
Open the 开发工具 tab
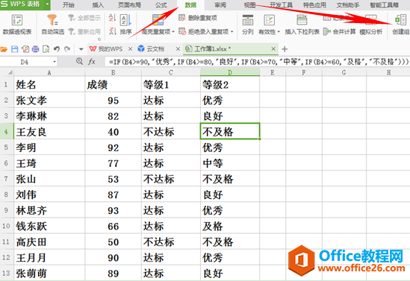281,5
